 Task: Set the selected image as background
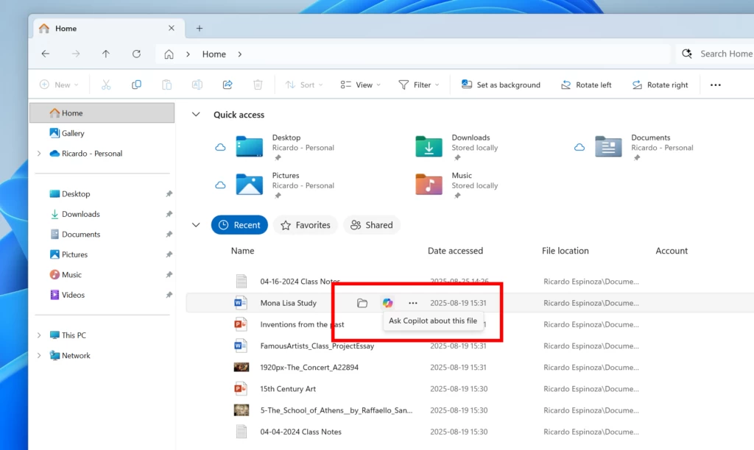pos(501,85)
